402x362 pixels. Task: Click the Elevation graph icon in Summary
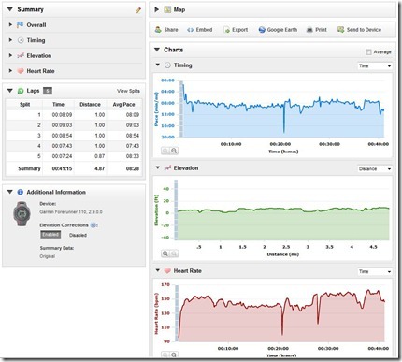(x=21, y=55)
